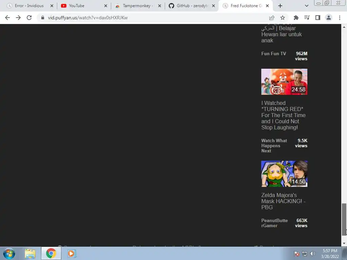Switch to Error - Invidious tab
The height and width of the screenshot is (260, 347).
point(29,6)
